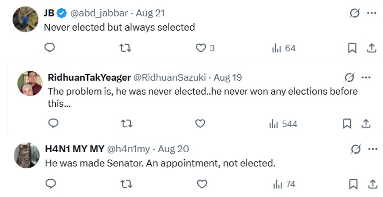Viewport: 383px width, 197px height.
Task: Open the Aug 20 timestamp link
Action: 173,149
